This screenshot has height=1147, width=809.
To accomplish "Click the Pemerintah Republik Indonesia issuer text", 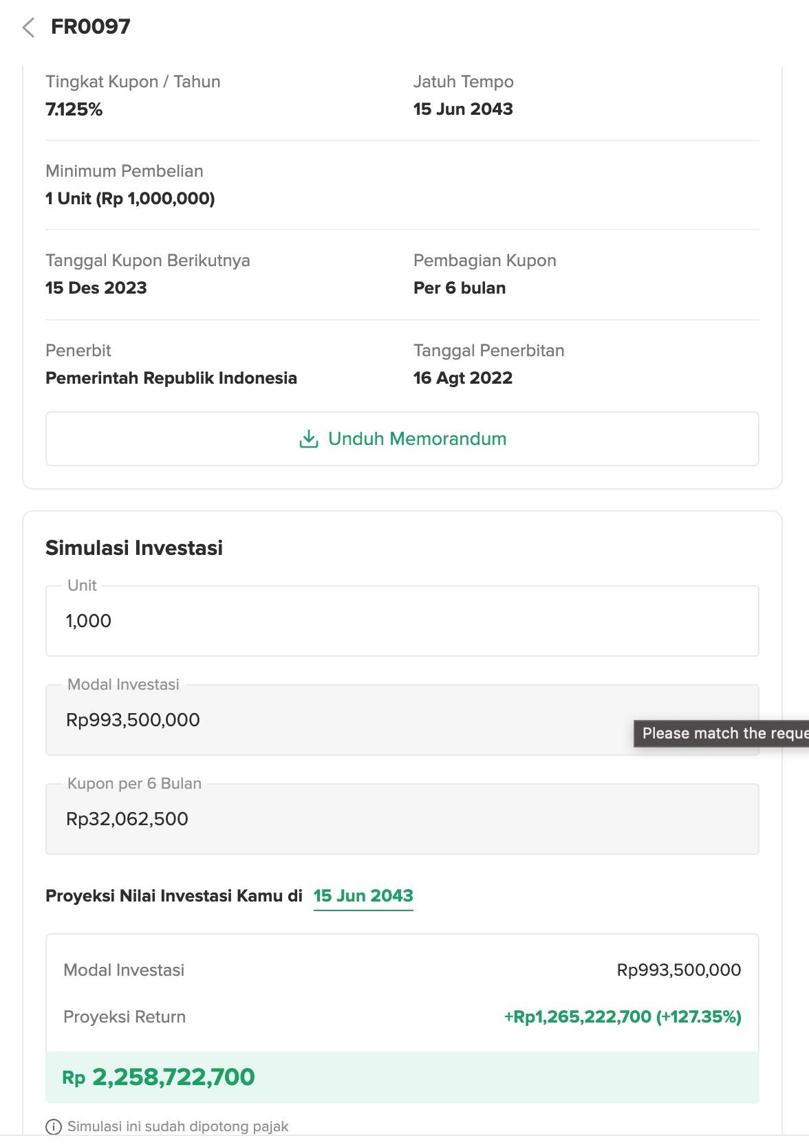I will click(x=171, y=378).
